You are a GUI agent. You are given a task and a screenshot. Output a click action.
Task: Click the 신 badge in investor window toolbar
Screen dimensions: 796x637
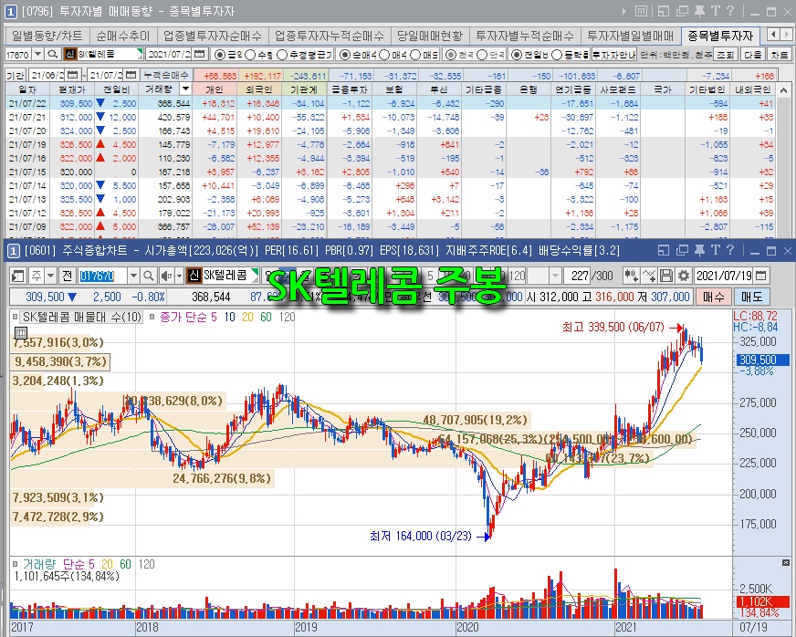69,54
